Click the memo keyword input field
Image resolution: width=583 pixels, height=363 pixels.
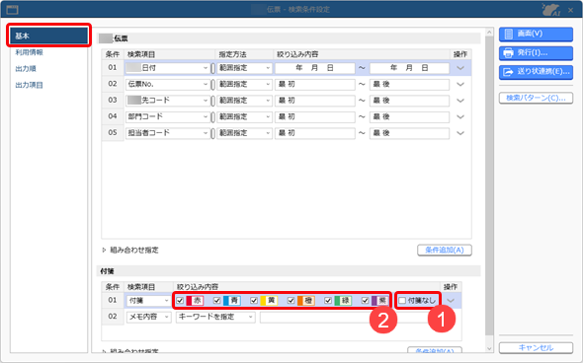350,317
